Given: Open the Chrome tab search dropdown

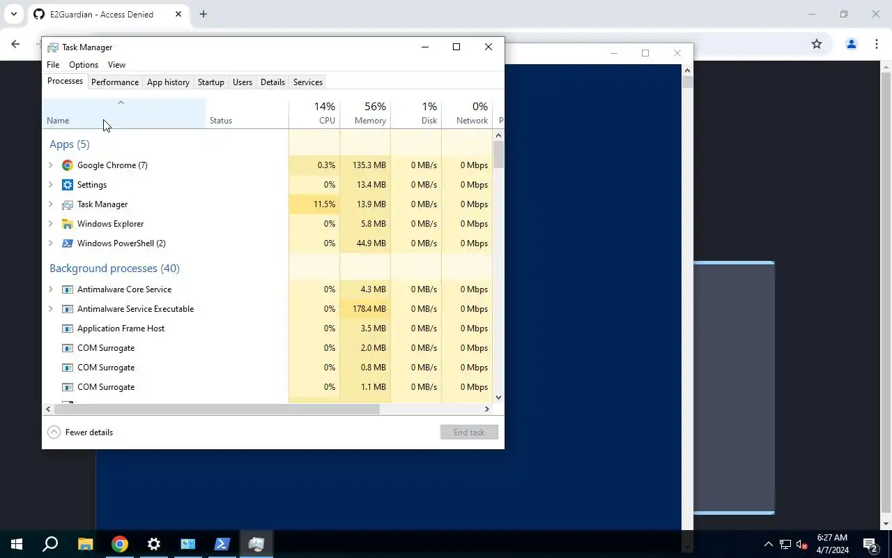Looking at the screenshot, I should coord(13,14).
